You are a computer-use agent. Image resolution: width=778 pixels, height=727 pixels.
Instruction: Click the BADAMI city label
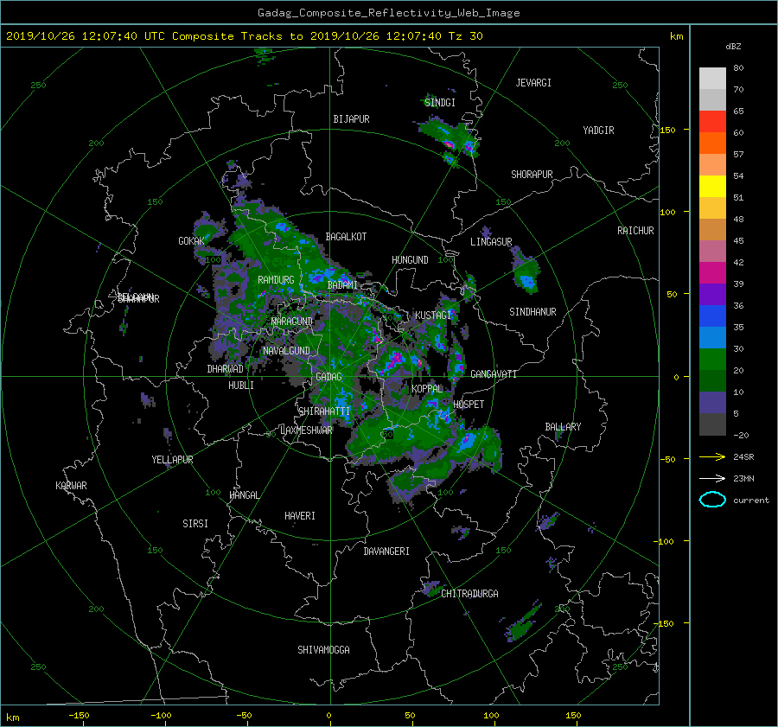point(342,285)
